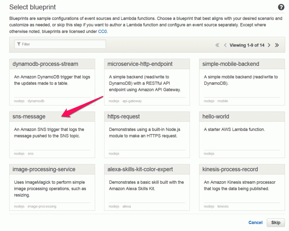The height and width of the screenshot is (231, 289).
Task: Go to previous page of blueprints
Action: pos(225,45)
